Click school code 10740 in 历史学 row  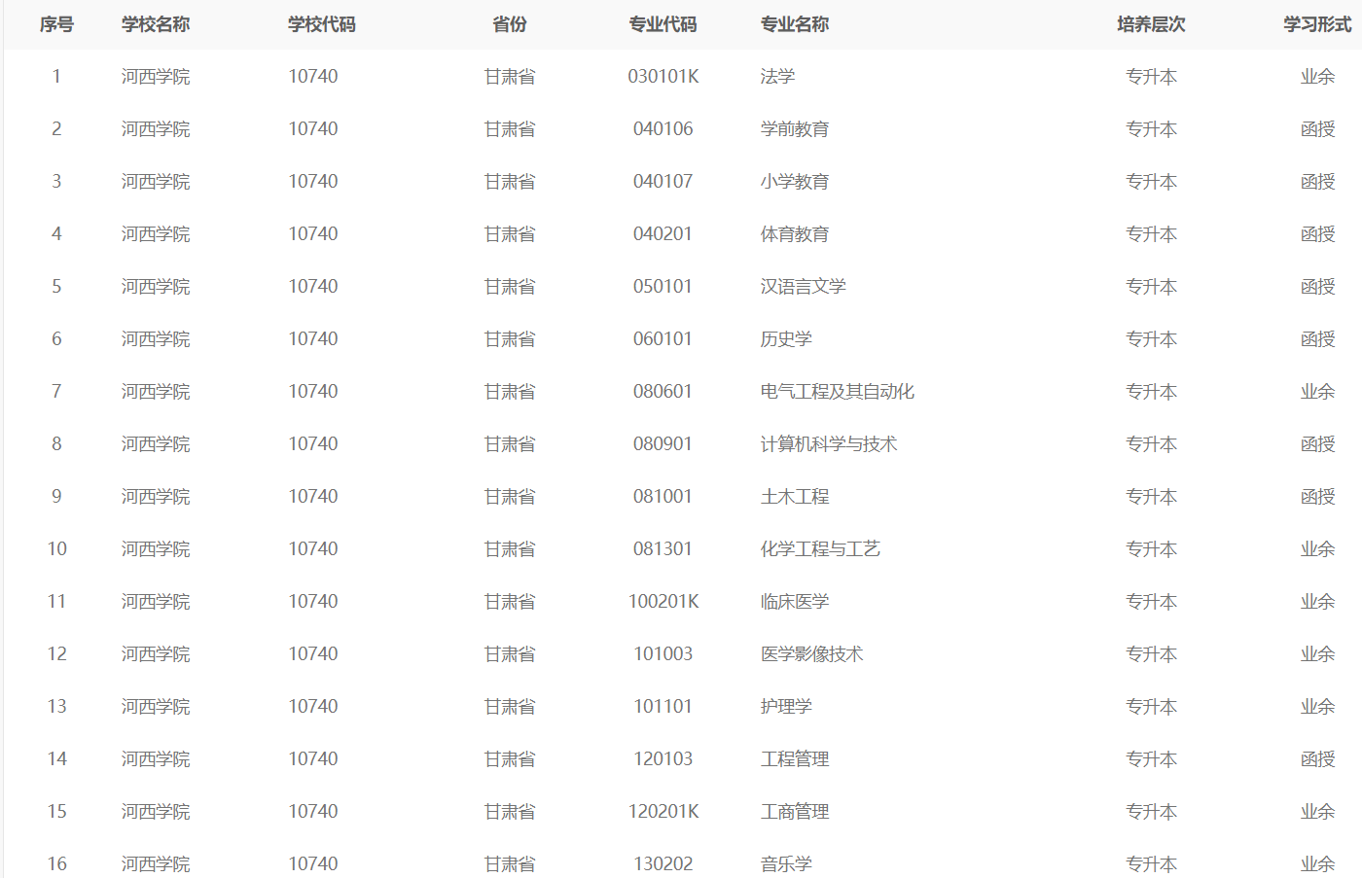click(x=313, y=339)
